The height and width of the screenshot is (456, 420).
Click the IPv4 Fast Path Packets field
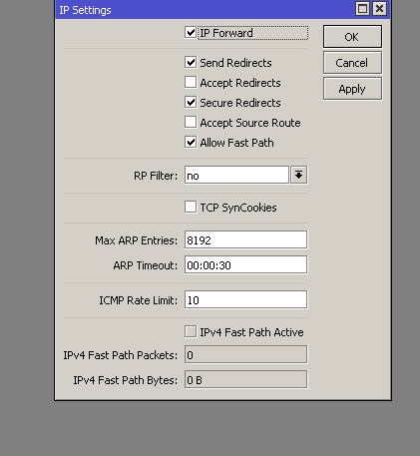coord(245,354)
